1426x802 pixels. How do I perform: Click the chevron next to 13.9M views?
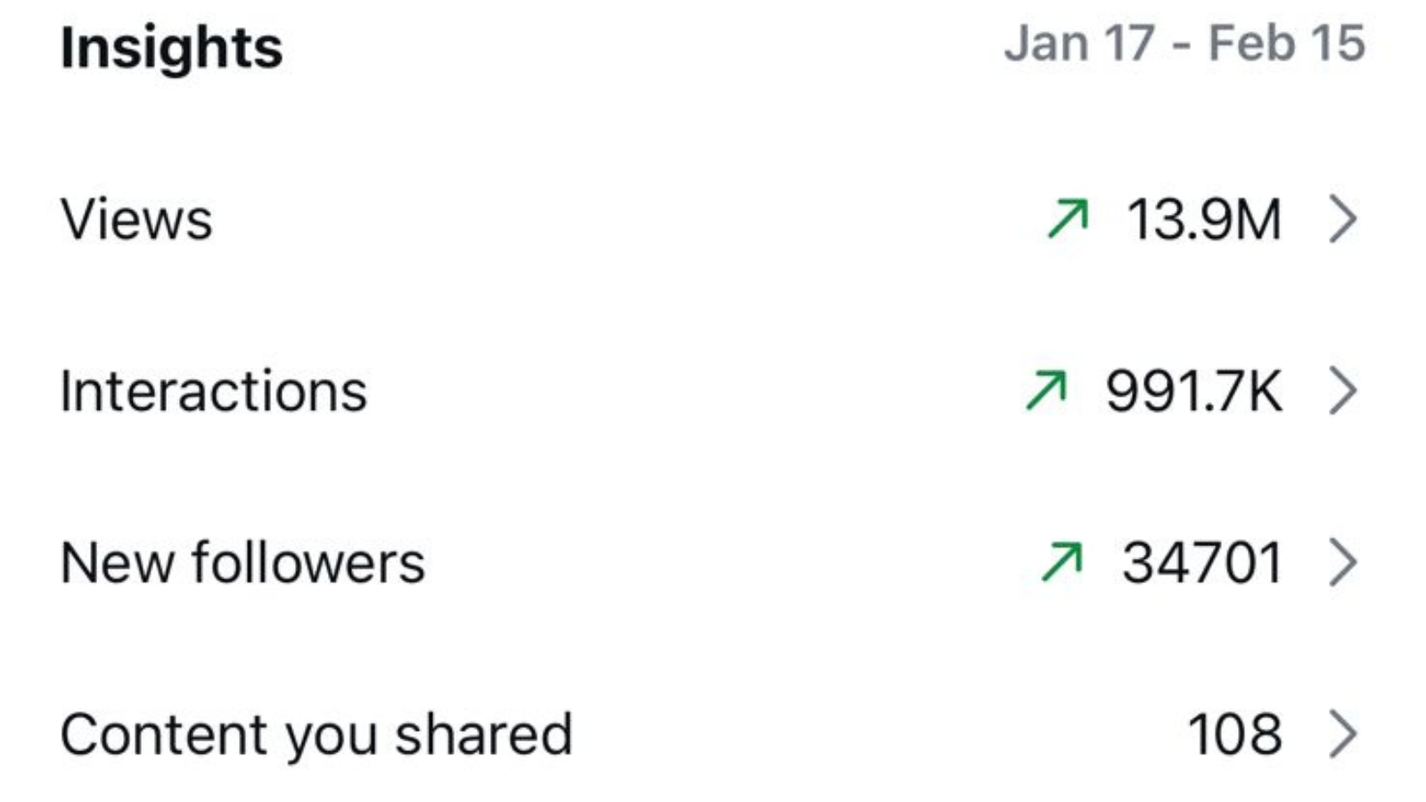pos(1344,220)
